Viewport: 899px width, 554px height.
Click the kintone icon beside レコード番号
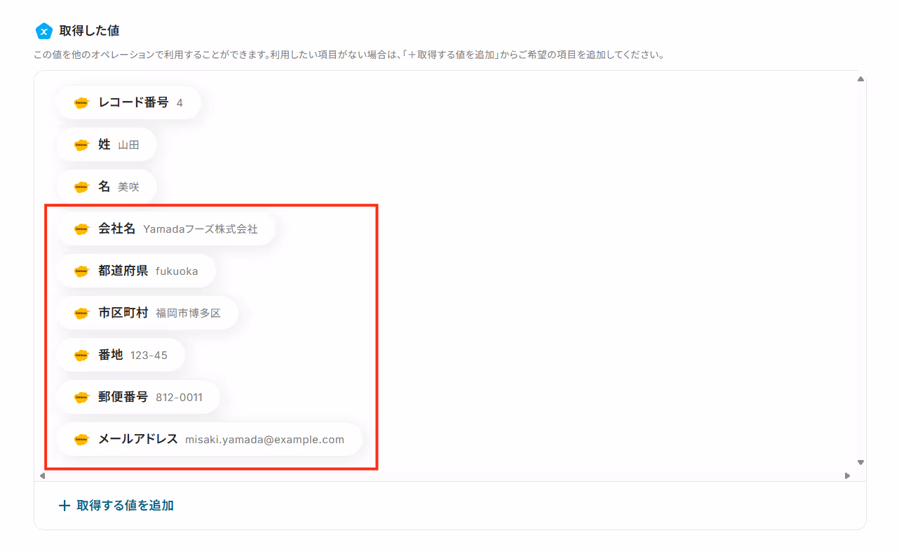pyautogui.click(x=82, y=103)
